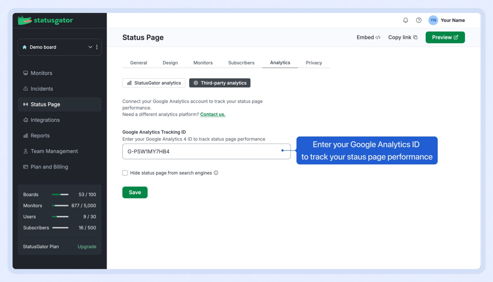Click the Status Page heading

point(143,38)
